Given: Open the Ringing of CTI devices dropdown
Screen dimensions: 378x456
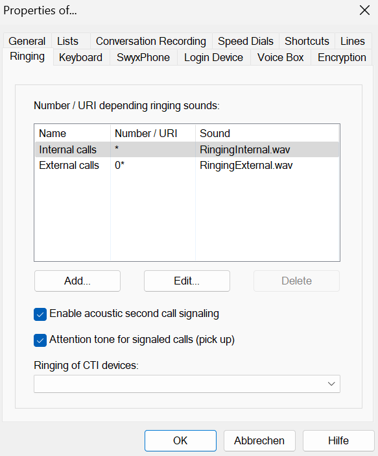Looking at the screenshot, I should (187, 384).
